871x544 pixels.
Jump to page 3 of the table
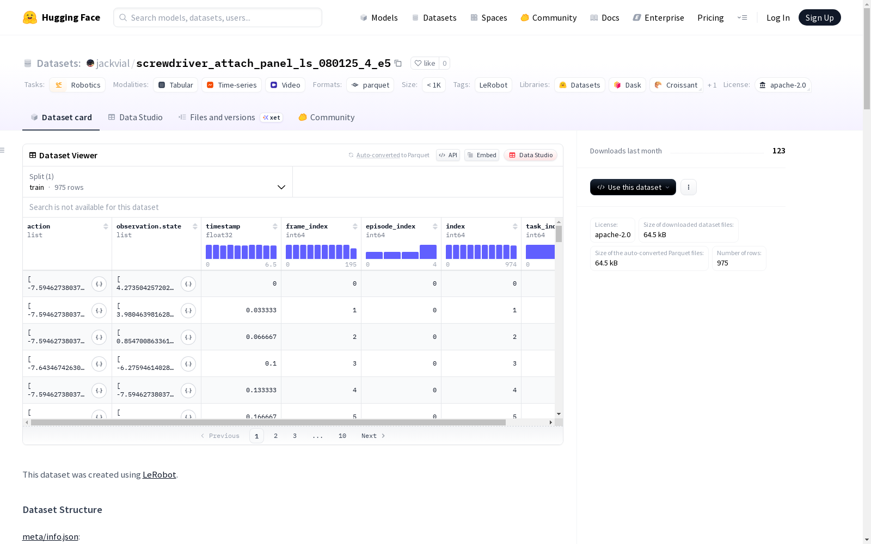[x=295, y=436]
